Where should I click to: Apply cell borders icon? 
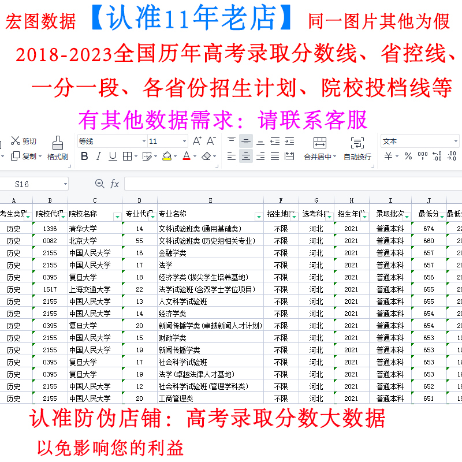[127, 156]
